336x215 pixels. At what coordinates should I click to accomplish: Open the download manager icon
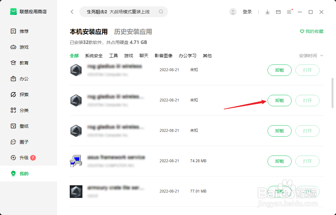(268, 12)
